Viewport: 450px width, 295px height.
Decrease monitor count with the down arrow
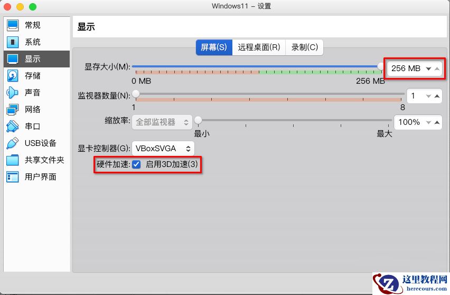(428, 96)
